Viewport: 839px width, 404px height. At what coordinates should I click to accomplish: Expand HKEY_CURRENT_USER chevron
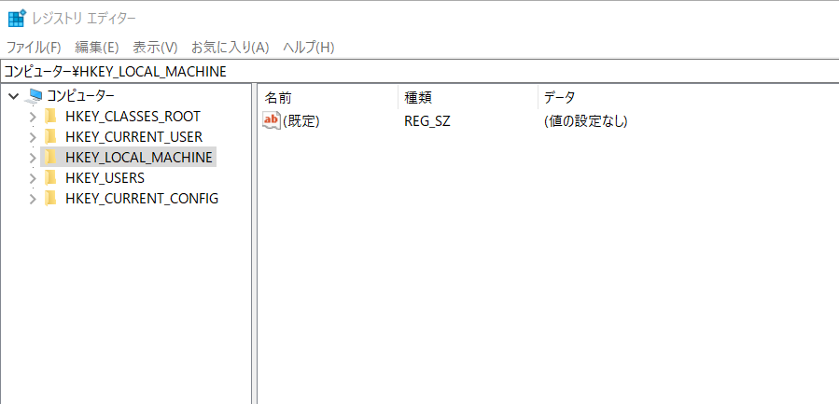tap(33, 137)
